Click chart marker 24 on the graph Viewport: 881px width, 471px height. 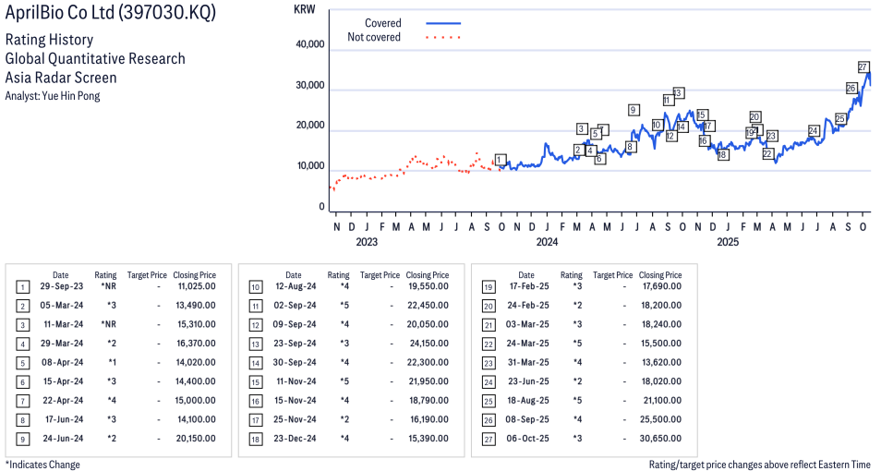click(x=813, y=131)
